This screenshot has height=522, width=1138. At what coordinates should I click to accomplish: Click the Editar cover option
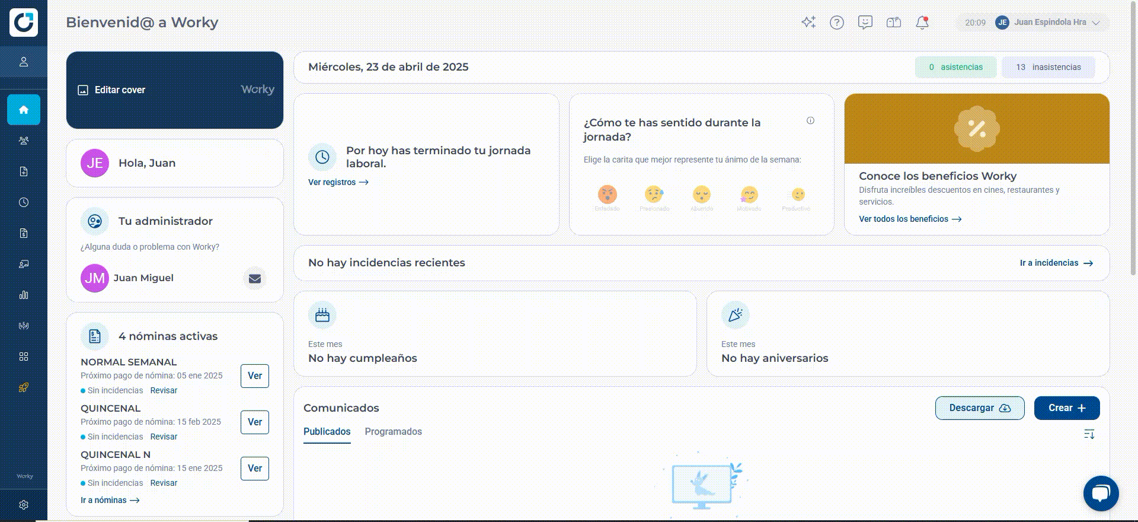pos(112,90)
